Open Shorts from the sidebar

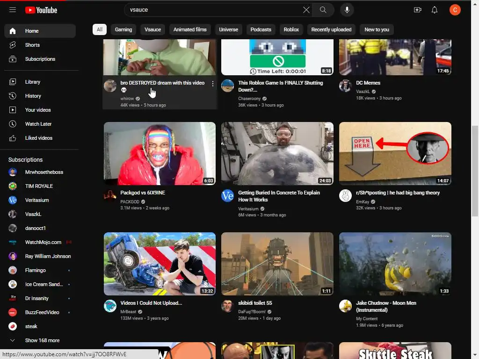(x=40, y=45)
